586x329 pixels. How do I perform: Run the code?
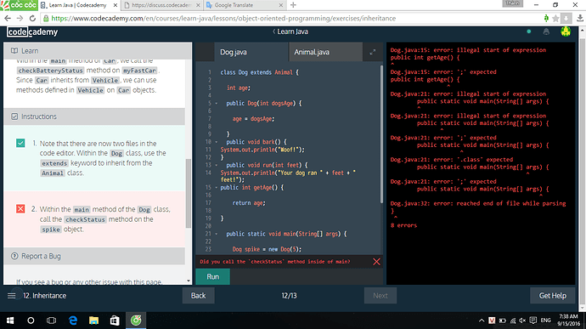(x=212, y=276)
